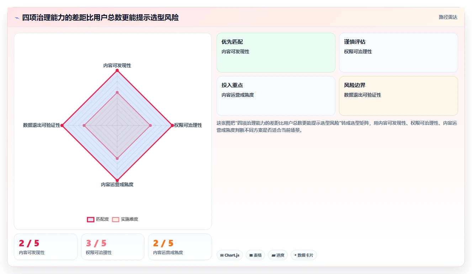
Task: Click the Chart.js tag icon
Action: [222, 255]
